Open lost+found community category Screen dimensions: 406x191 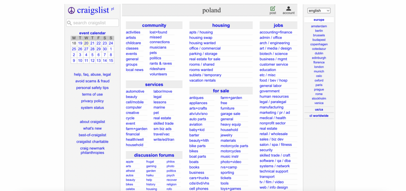click(x=158, y=32)
